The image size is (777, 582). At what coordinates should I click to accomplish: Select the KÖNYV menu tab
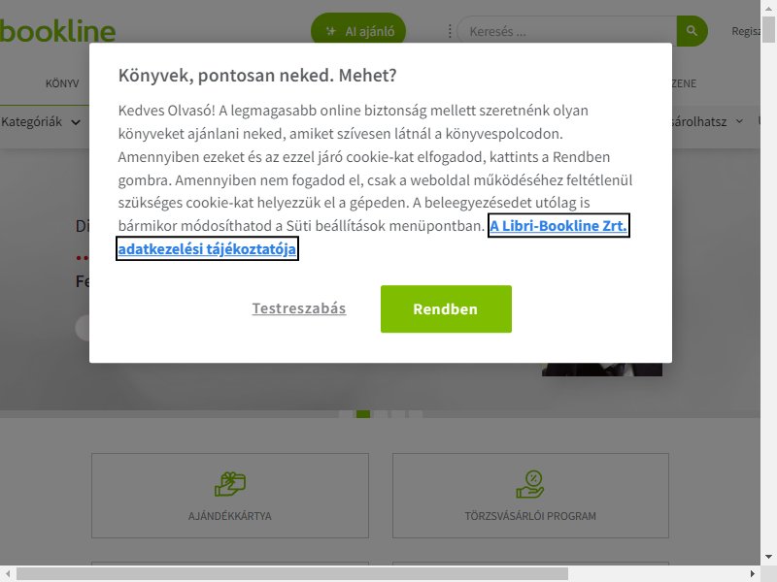click(62, 83)
